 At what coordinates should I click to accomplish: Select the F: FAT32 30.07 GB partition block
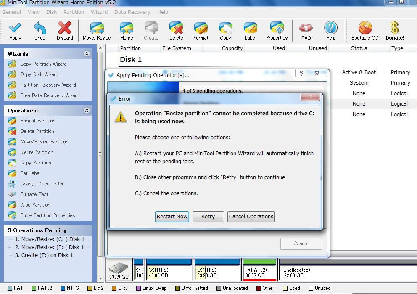point(259,270)
